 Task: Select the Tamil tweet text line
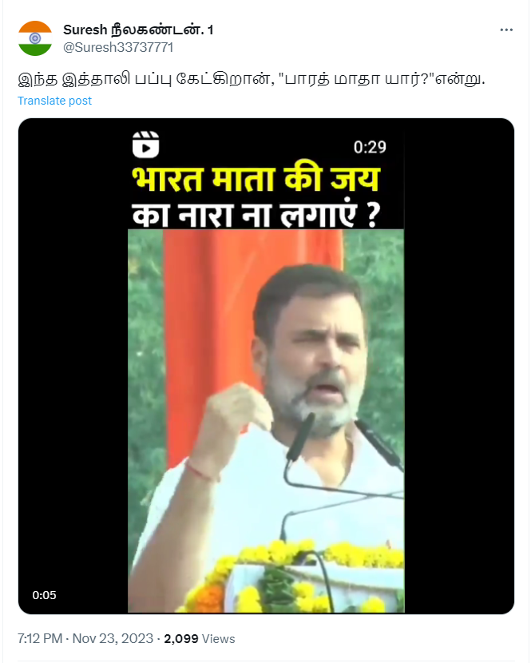tap(251, 79)
